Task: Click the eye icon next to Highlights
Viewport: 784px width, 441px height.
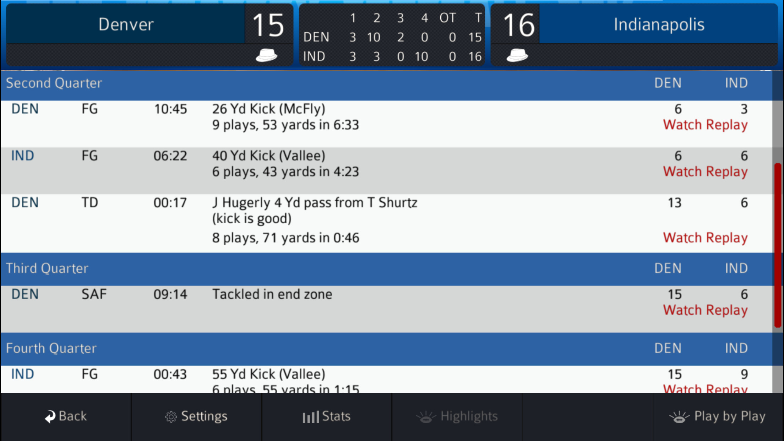Action: [x=427, y=416]
